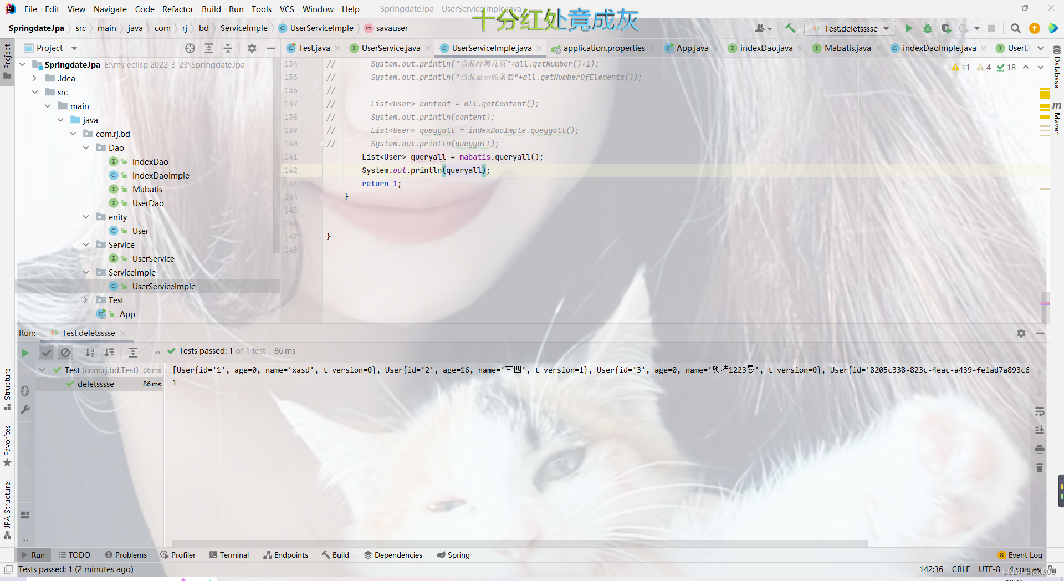Viewport: 1064px width, 581px height.
Task: Click yellow warning stripe marker in editor
Action: 1045,95
